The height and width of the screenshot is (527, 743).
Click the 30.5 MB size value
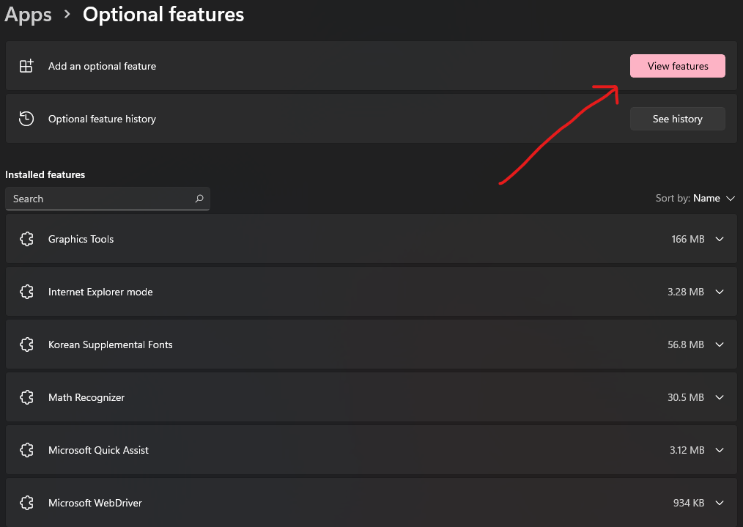(x=686, y=397)
